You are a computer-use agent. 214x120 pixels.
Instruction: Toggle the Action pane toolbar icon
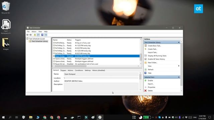46,35
